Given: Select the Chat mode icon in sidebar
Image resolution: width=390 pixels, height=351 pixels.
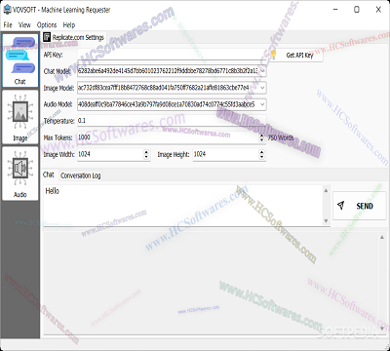Looking at the screenshot, I should coord(20,60).
